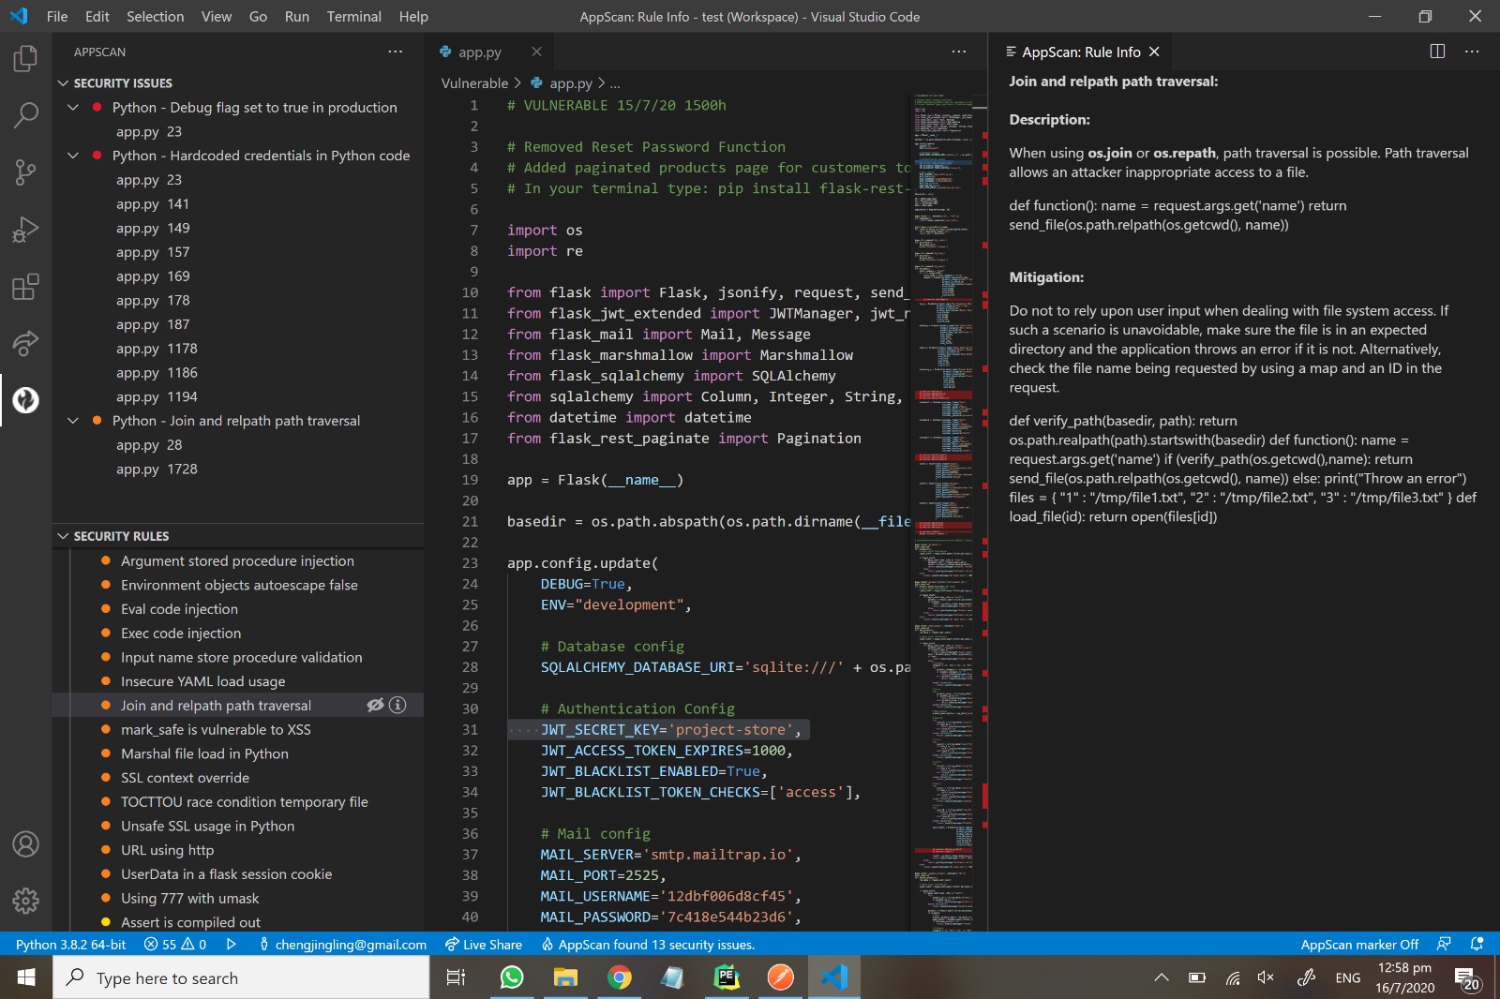Click errors and warnings count in status bar
The width and height of the screenshot is (1500, 999).
175,945
